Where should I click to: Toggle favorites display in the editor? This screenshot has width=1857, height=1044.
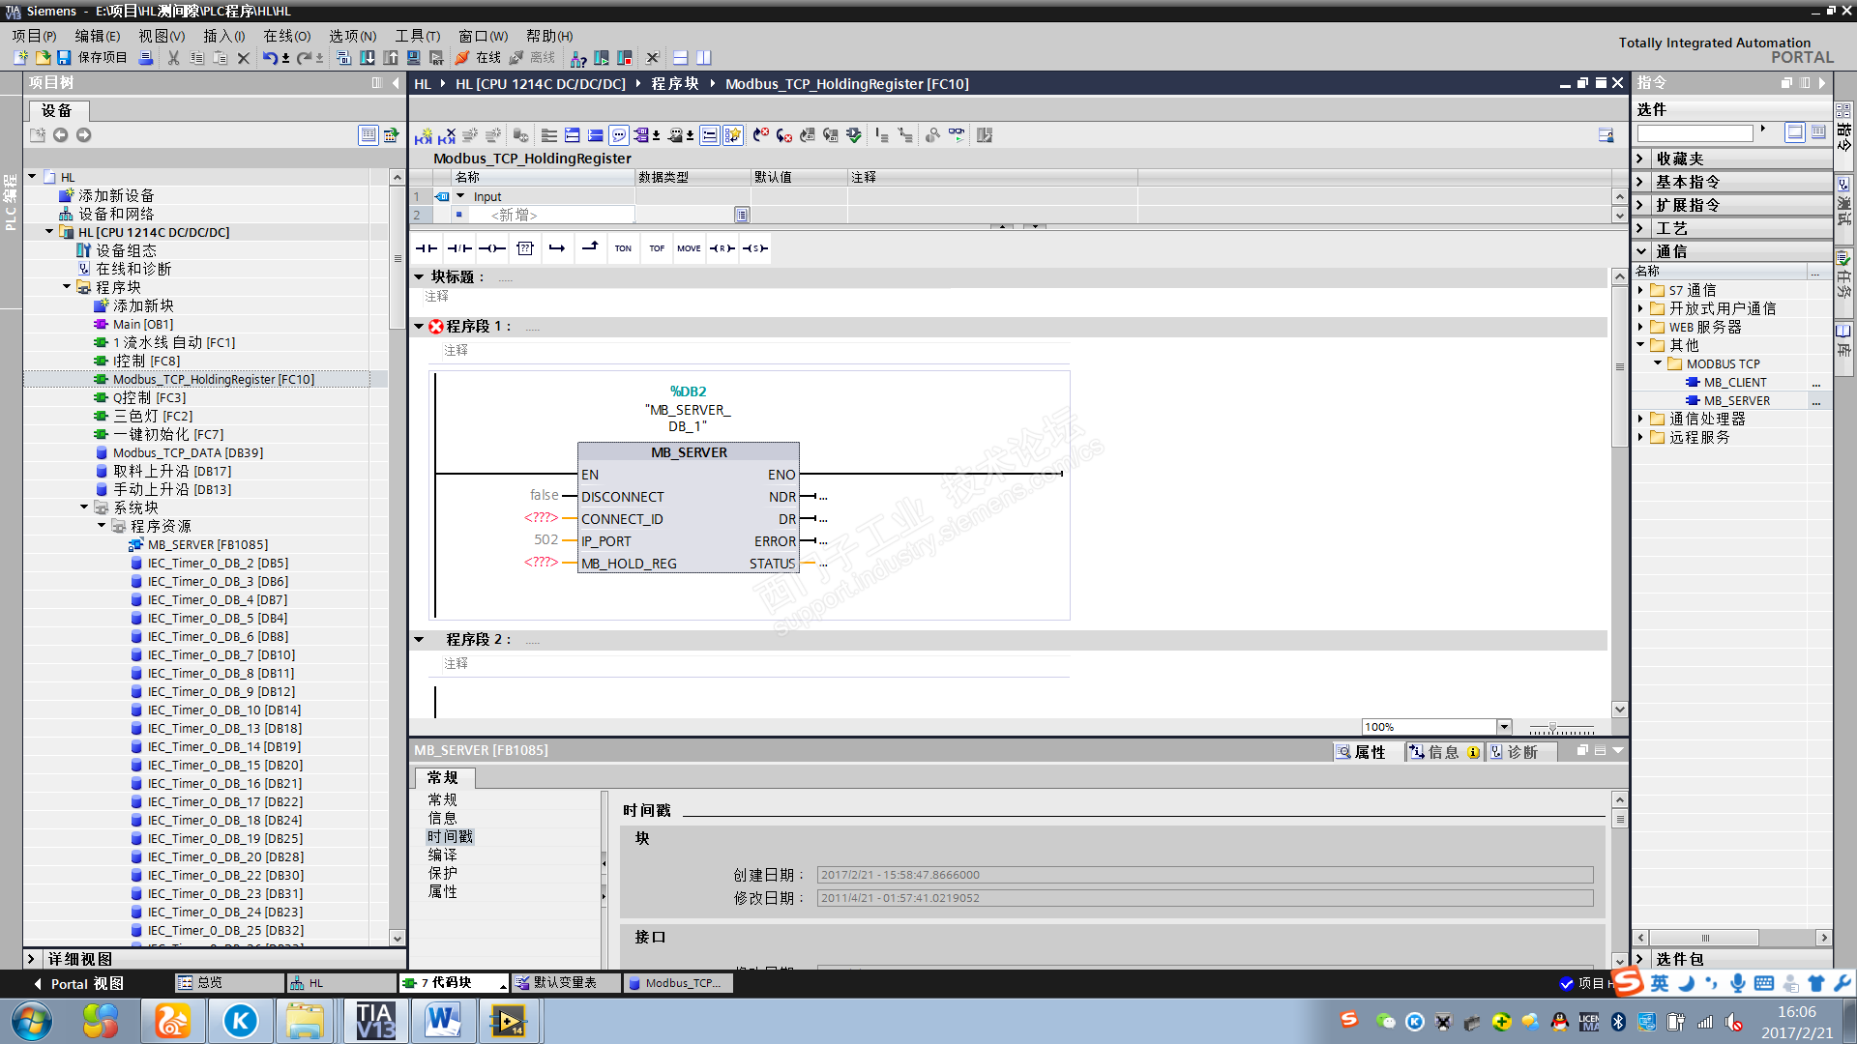733,135
